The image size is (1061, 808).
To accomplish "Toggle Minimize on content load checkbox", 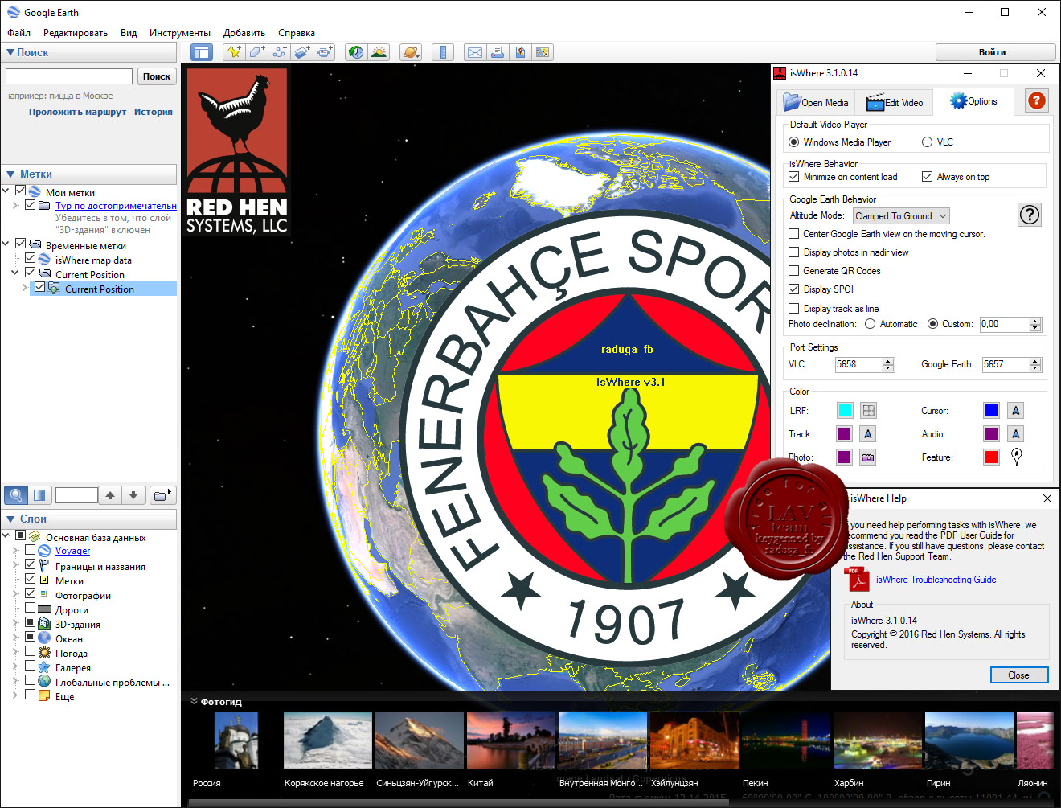I will (794, 177).
